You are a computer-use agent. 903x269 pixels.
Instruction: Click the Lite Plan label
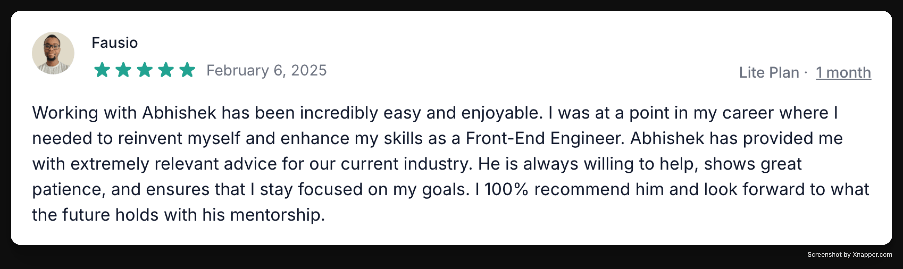[x=769, y=73]
